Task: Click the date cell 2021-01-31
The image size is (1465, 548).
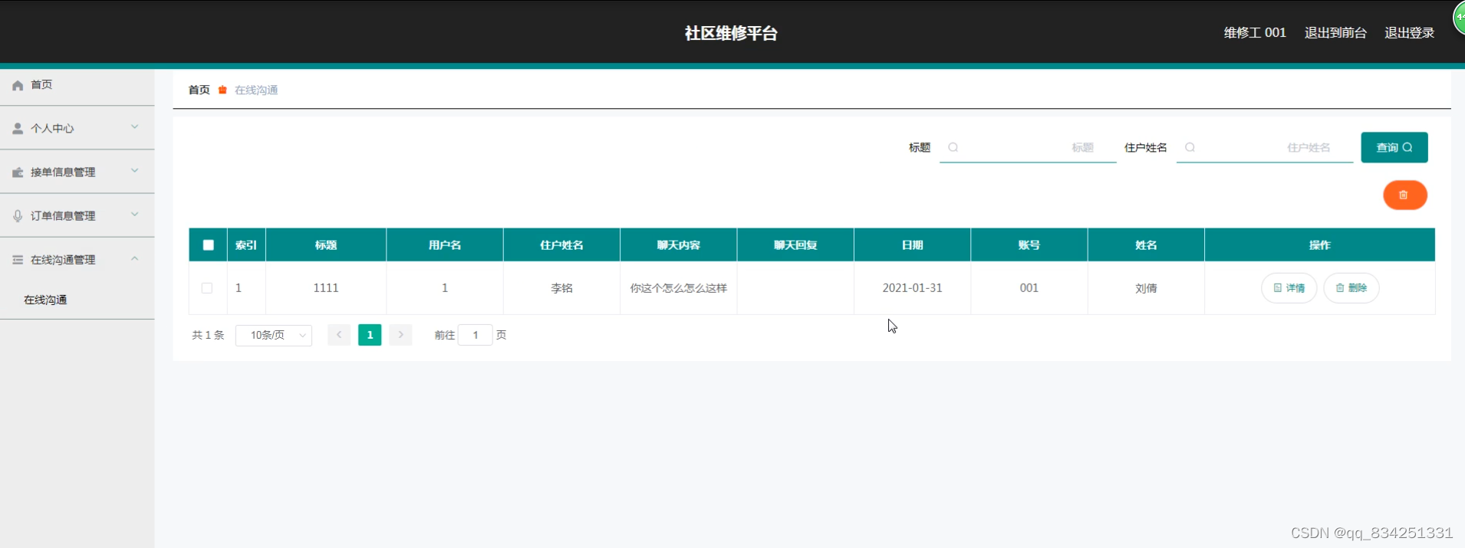Action: (913, 288)
